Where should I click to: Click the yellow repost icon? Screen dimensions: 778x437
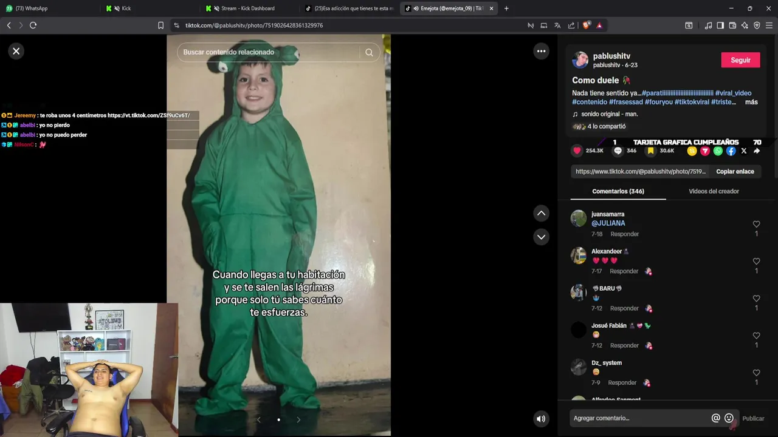click(x=692, y=151)
